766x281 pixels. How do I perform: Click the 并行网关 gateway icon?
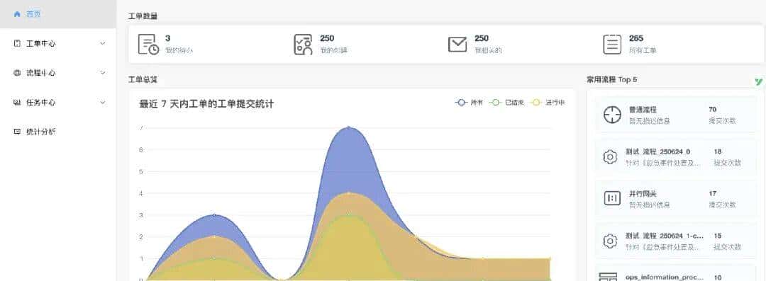[612, 199]
